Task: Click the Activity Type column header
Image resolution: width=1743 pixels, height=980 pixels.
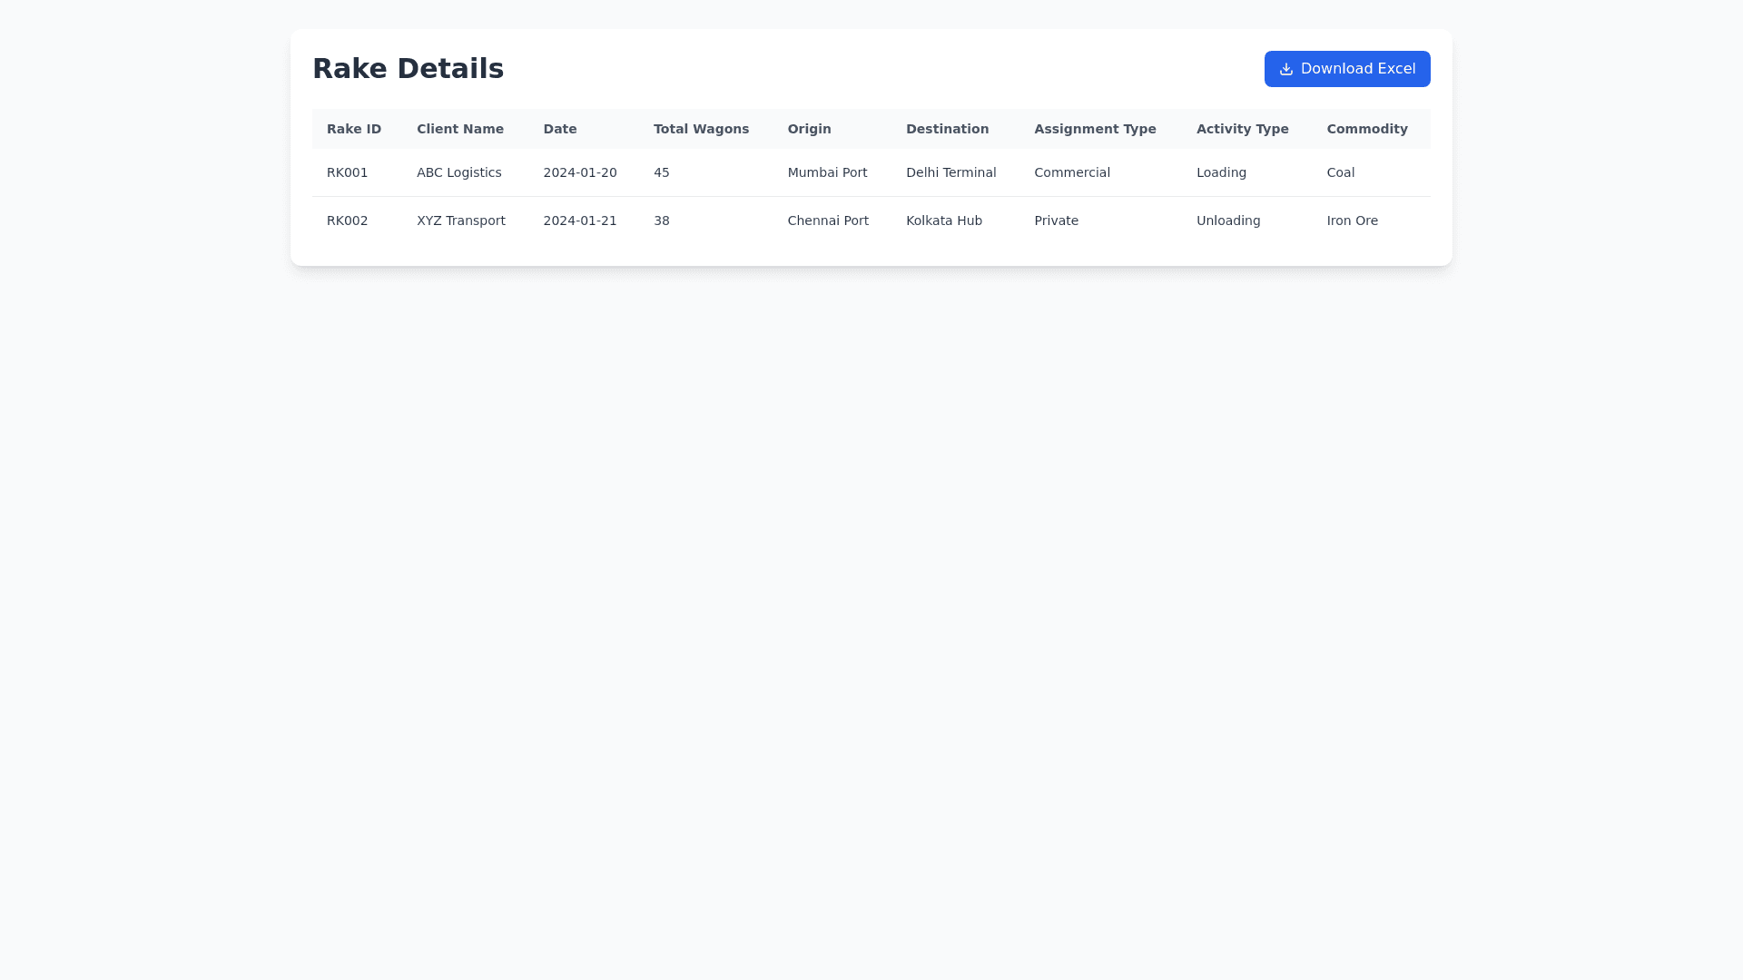Action: tap(1242, 129)
